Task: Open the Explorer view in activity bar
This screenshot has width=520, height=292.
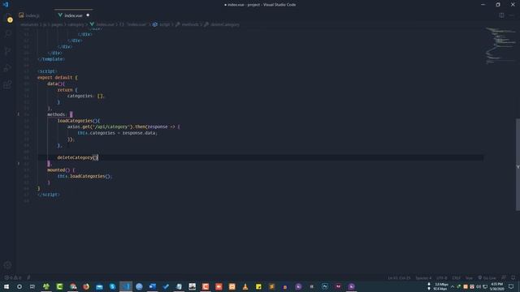Action: (8, 18)
